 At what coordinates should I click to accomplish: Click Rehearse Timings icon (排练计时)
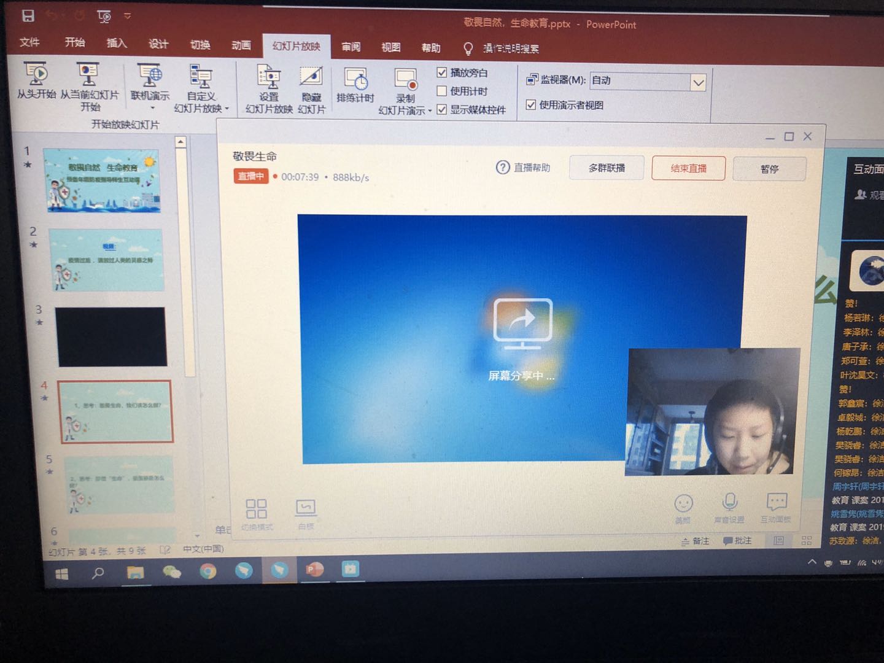pos(355,86)
